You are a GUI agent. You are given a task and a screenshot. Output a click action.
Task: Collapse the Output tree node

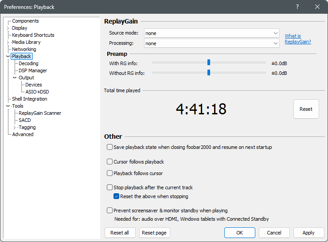15,78
